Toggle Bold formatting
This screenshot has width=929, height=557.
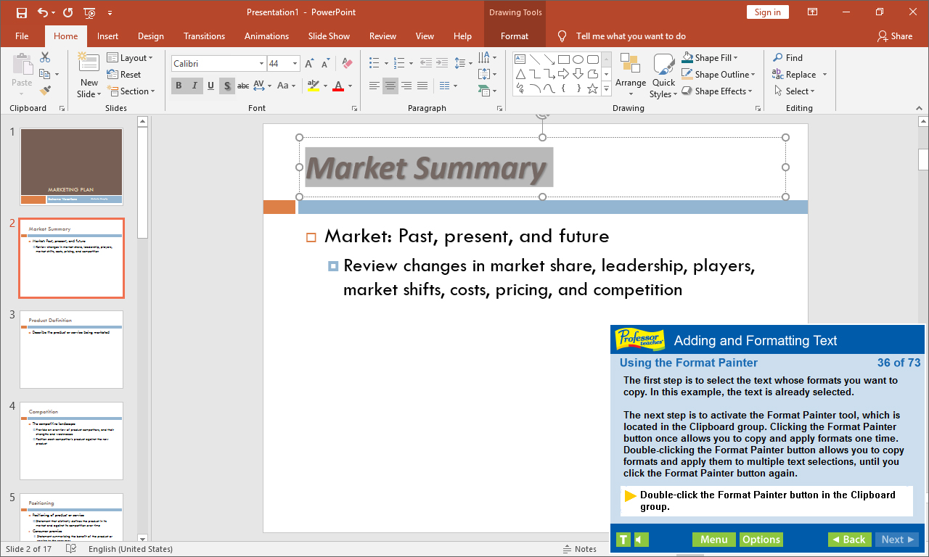click(179, 86)
